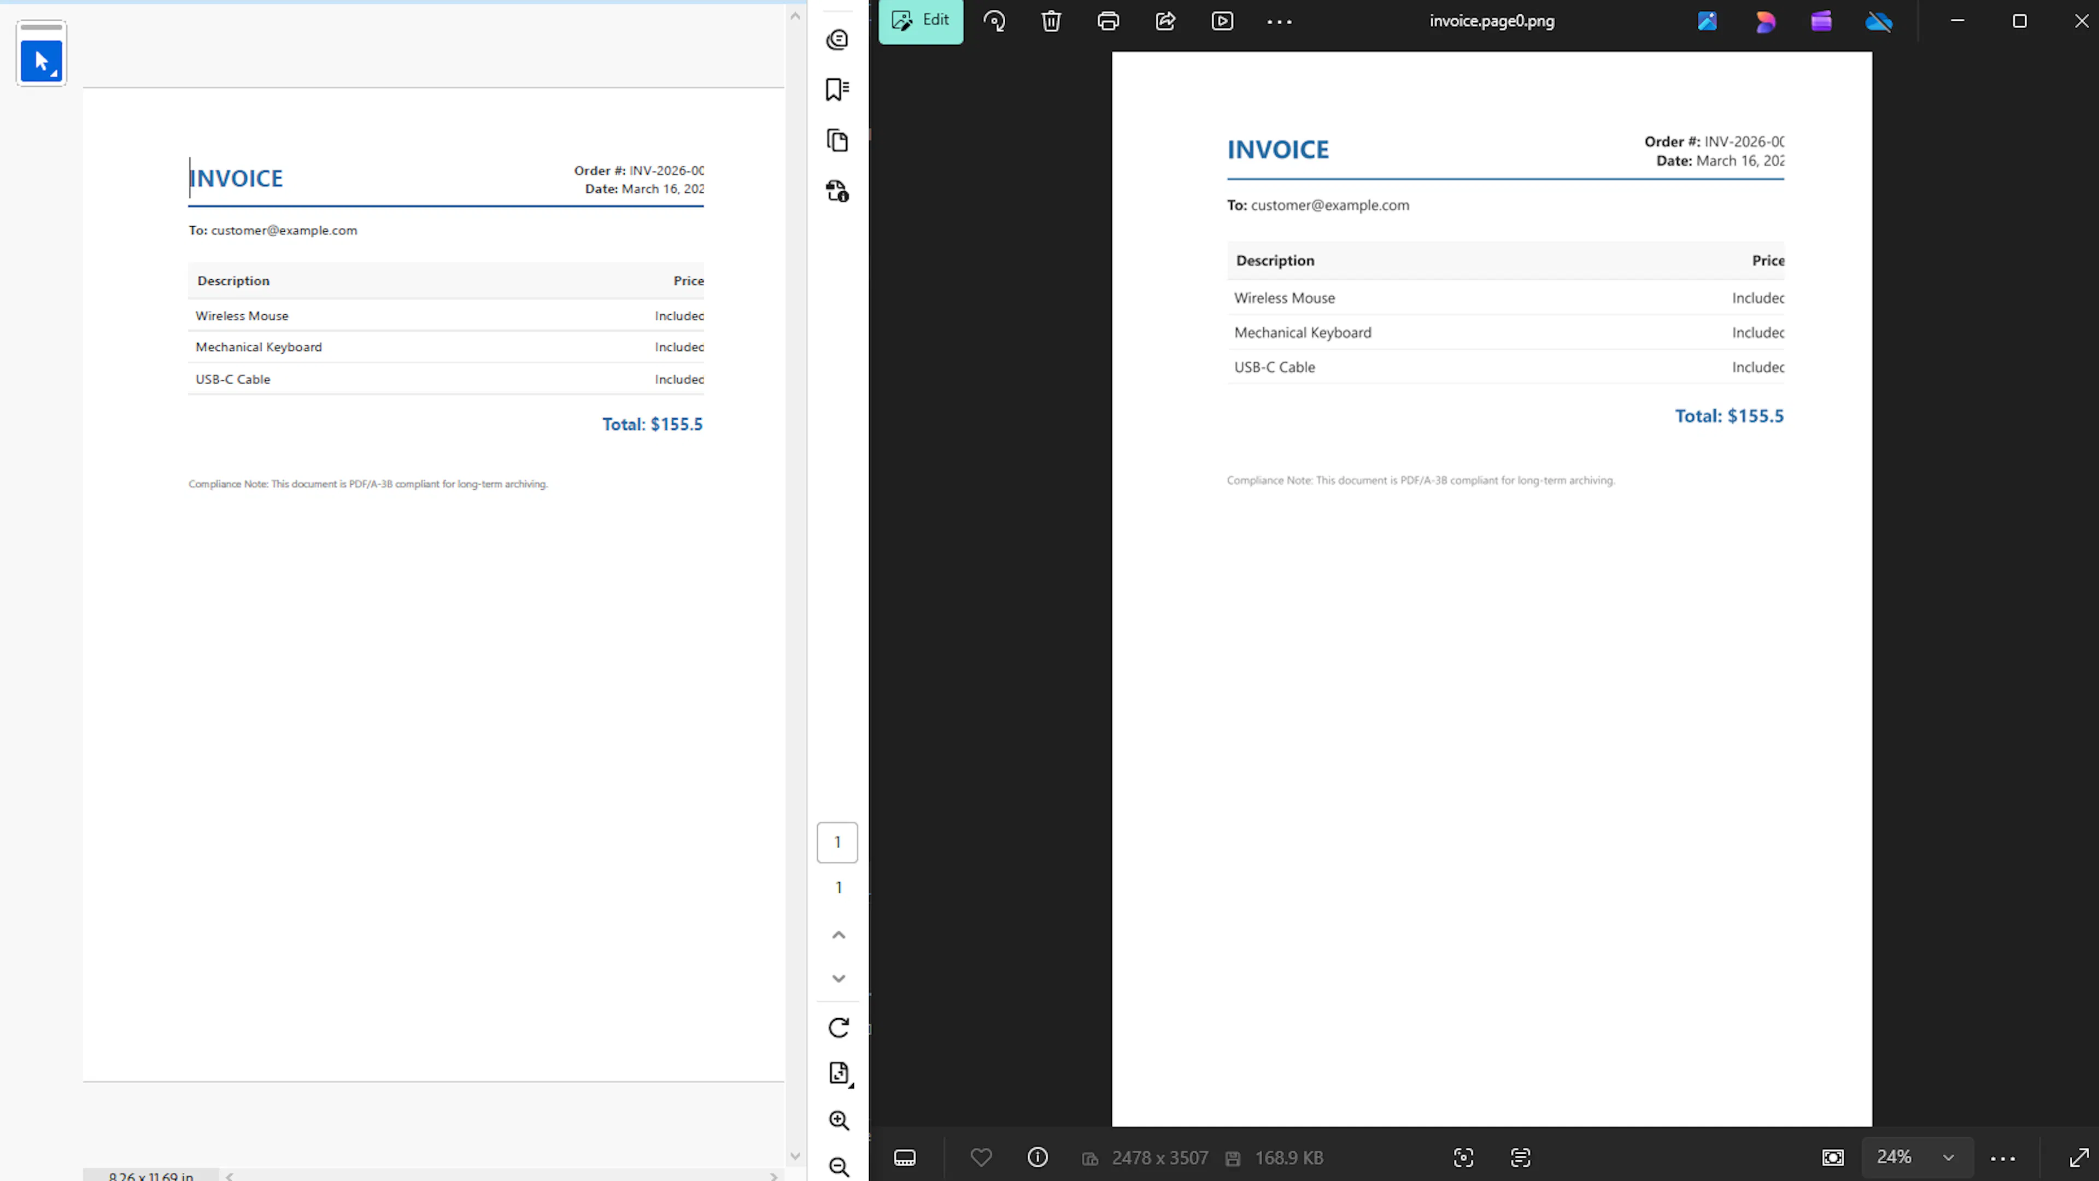Go to previous page with up chevron

839,935
